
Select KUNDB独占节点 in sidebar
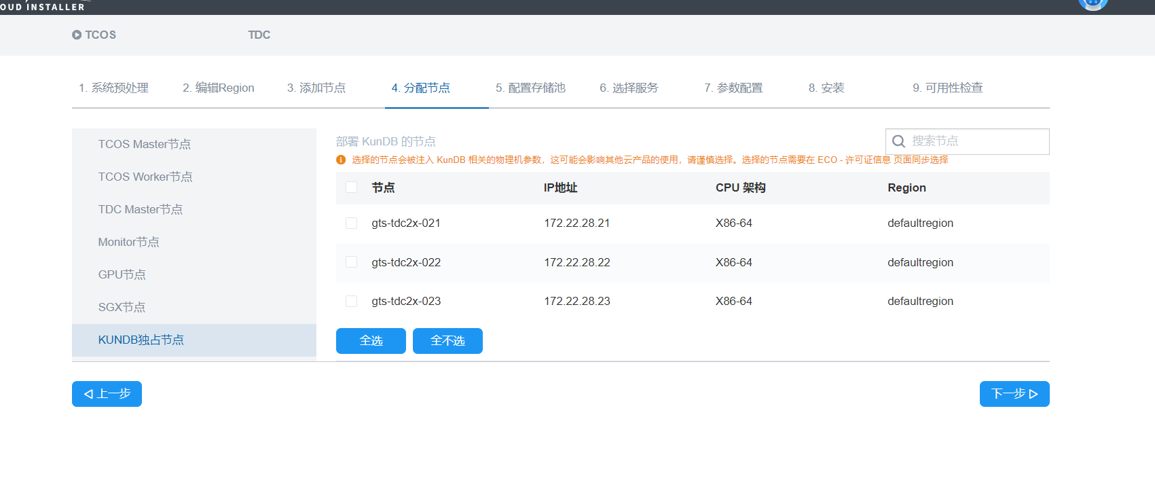[194, 340]
